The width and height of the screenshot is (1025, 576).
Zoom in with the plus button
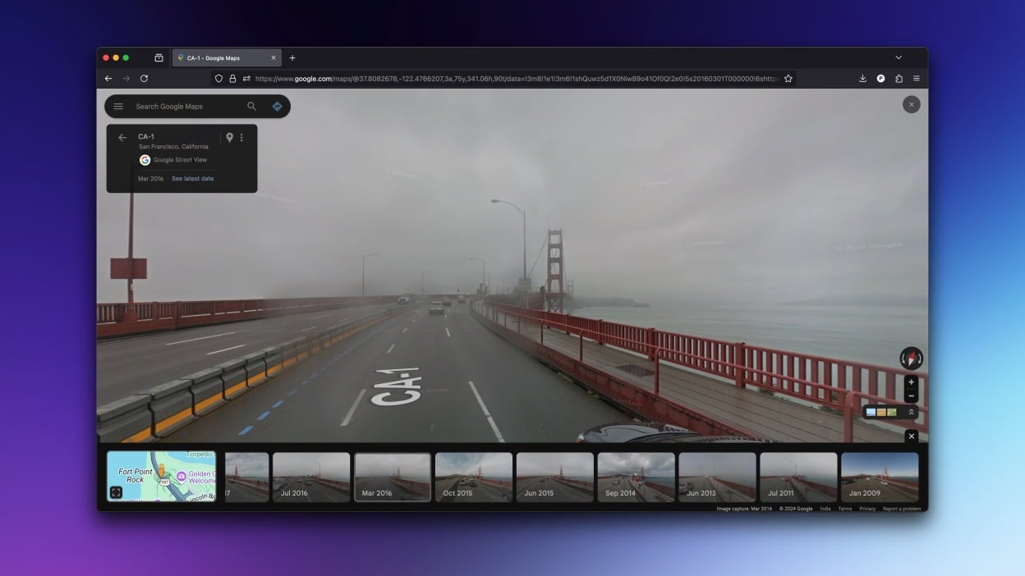tap(911, 382)
